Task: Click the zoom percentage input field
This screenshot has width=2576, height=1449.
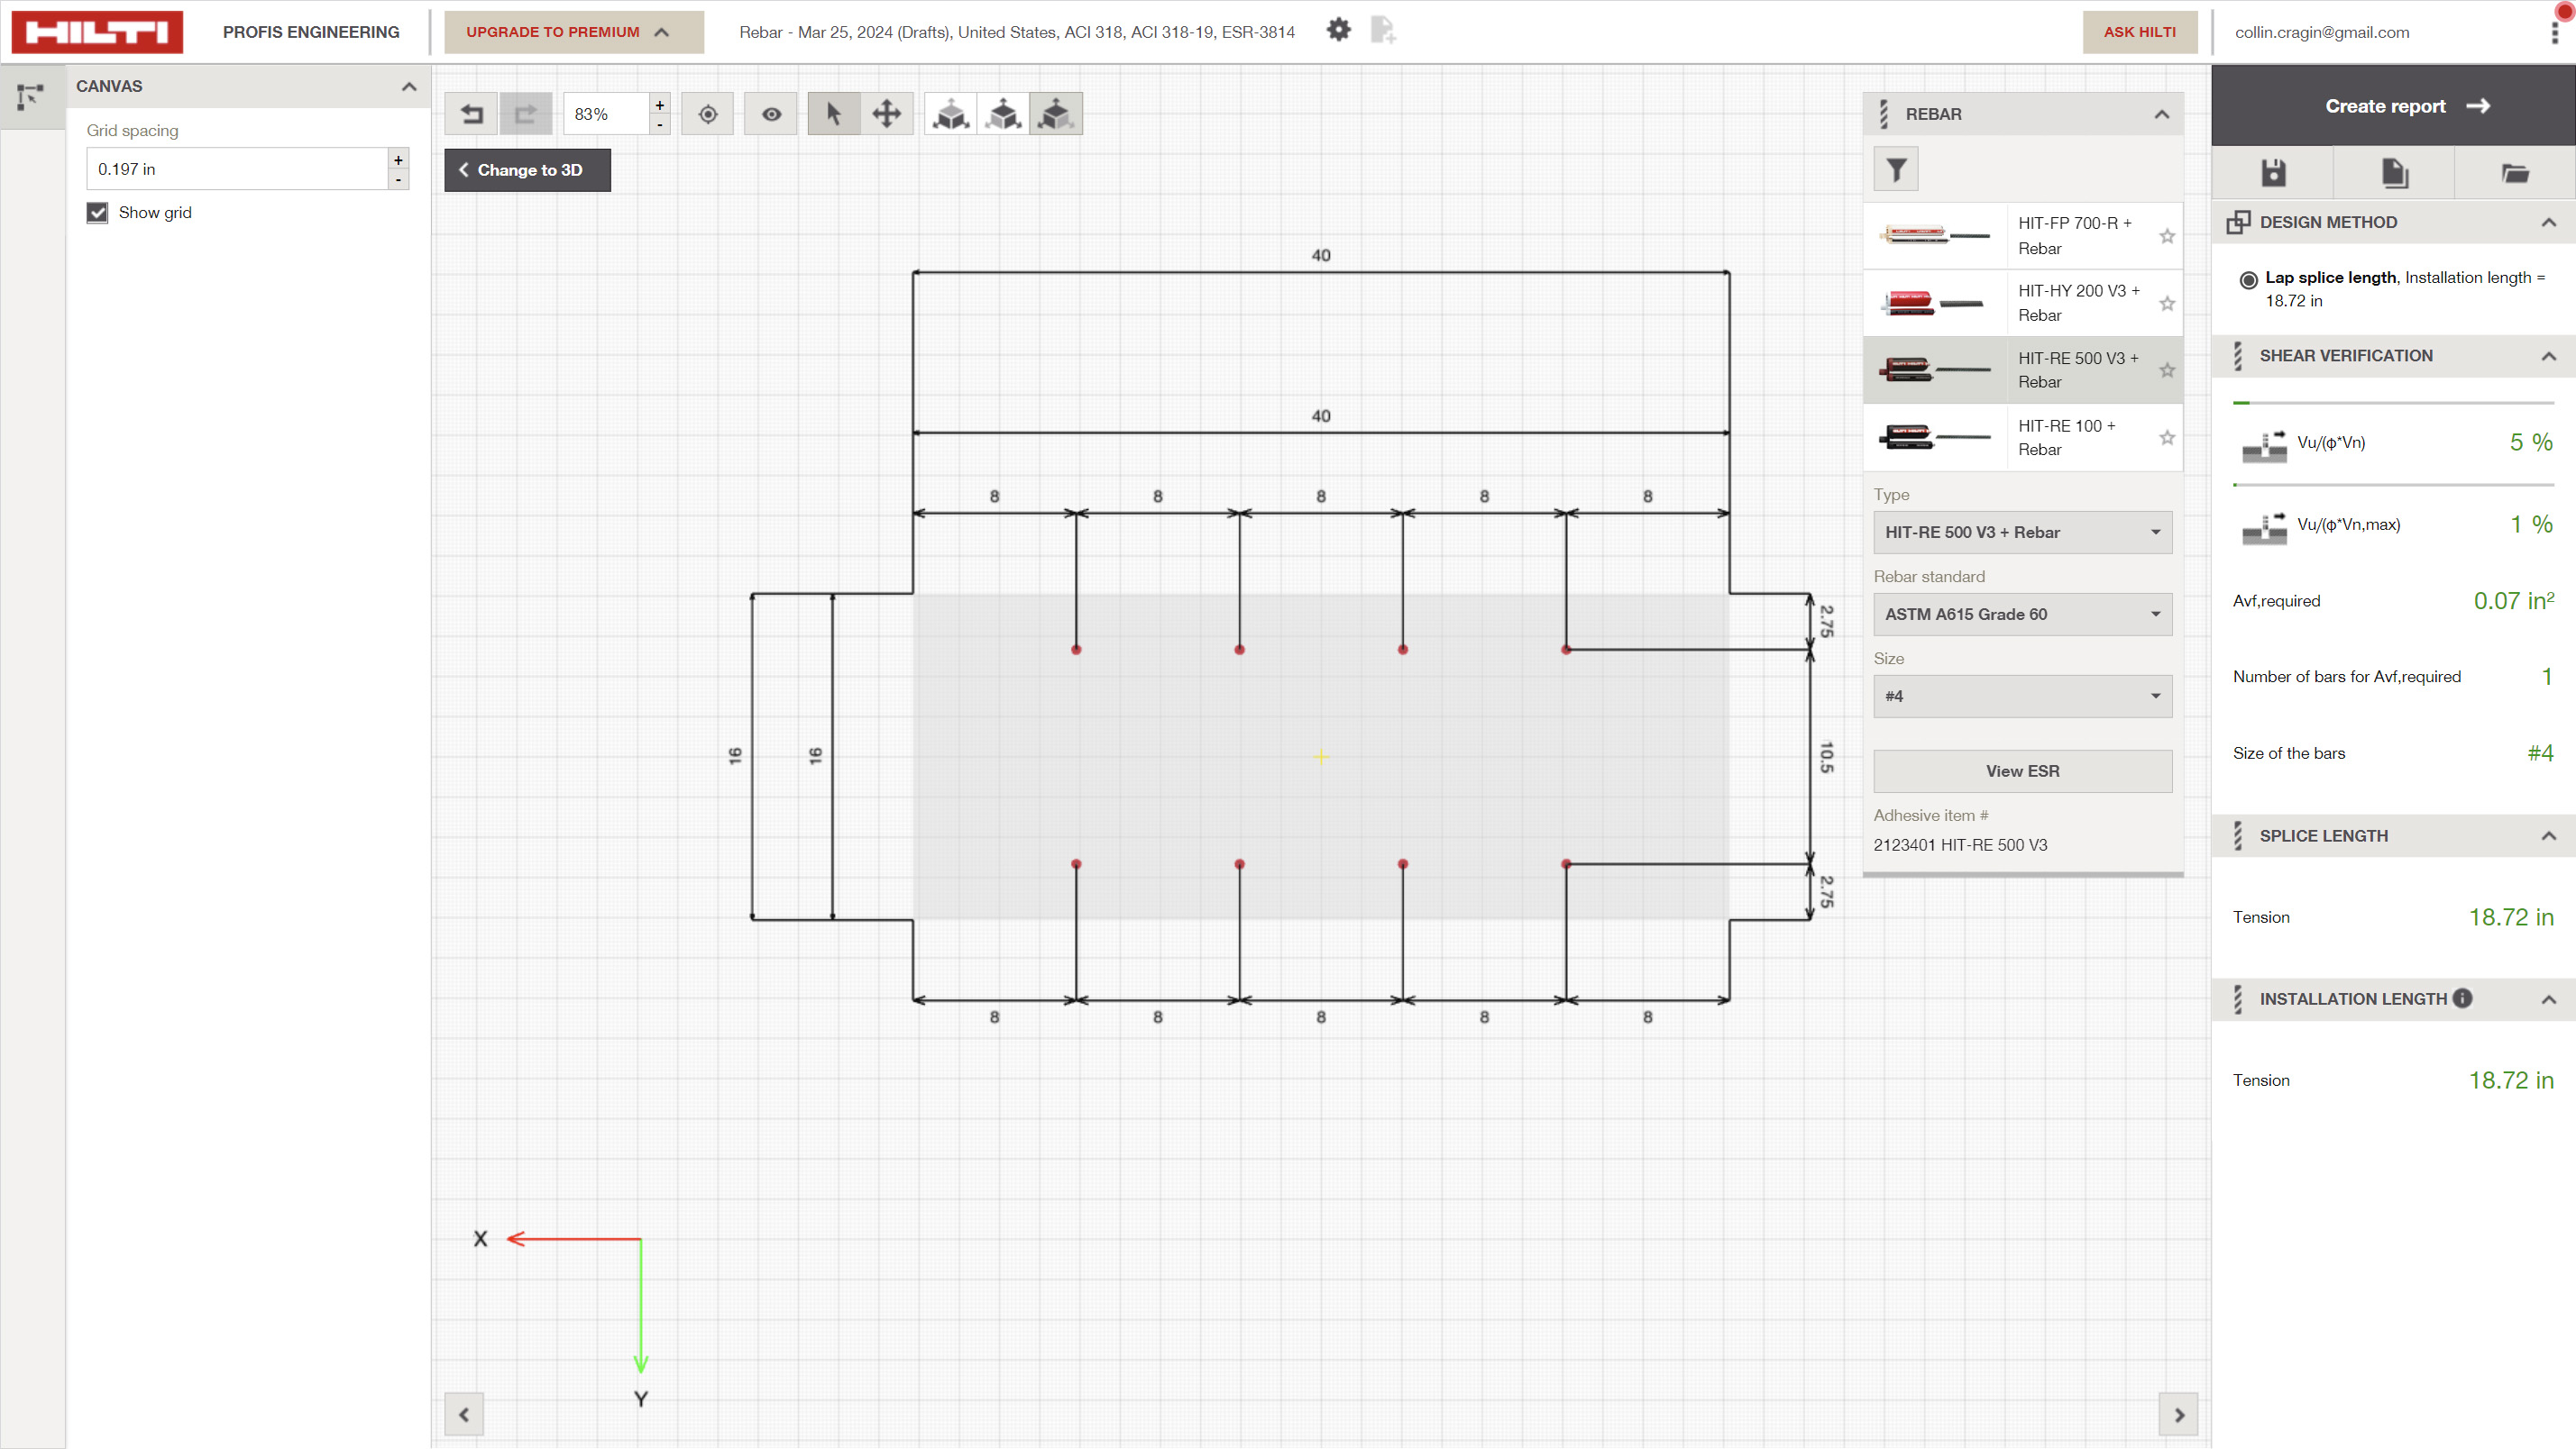Action: tap(605, 114)
